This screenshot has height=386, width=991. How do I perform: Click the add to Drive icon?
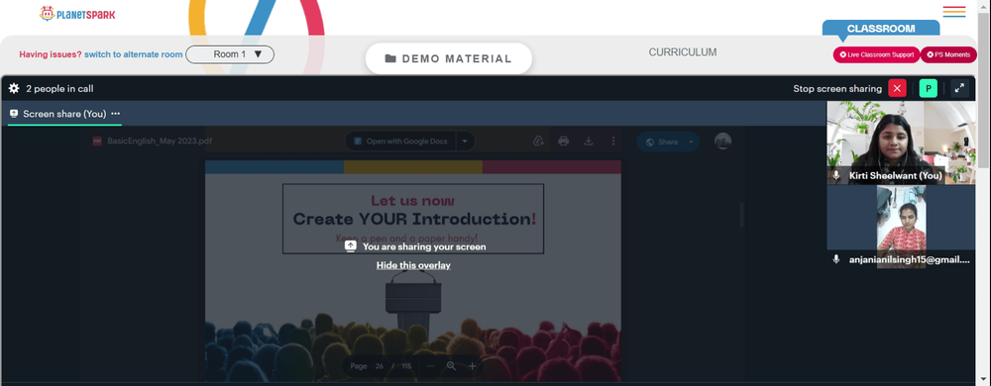[x=538, y=142]
